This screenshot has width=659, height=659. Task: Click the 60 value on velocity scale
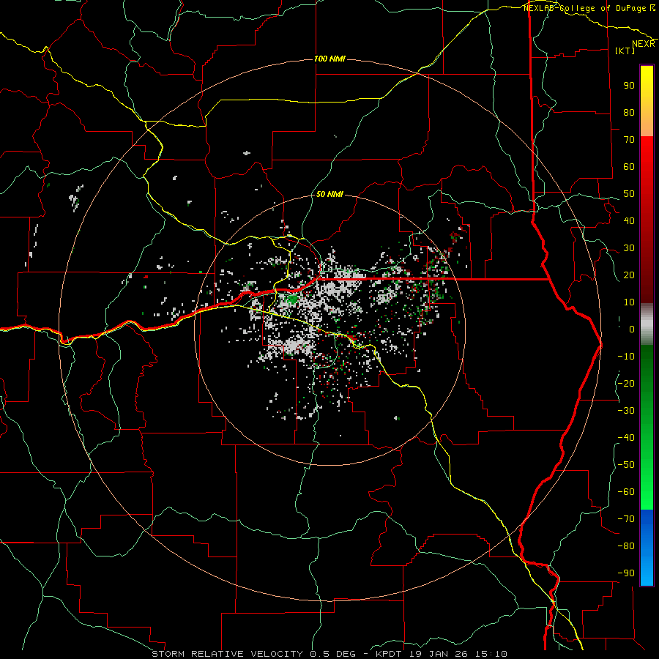point(629,167)
